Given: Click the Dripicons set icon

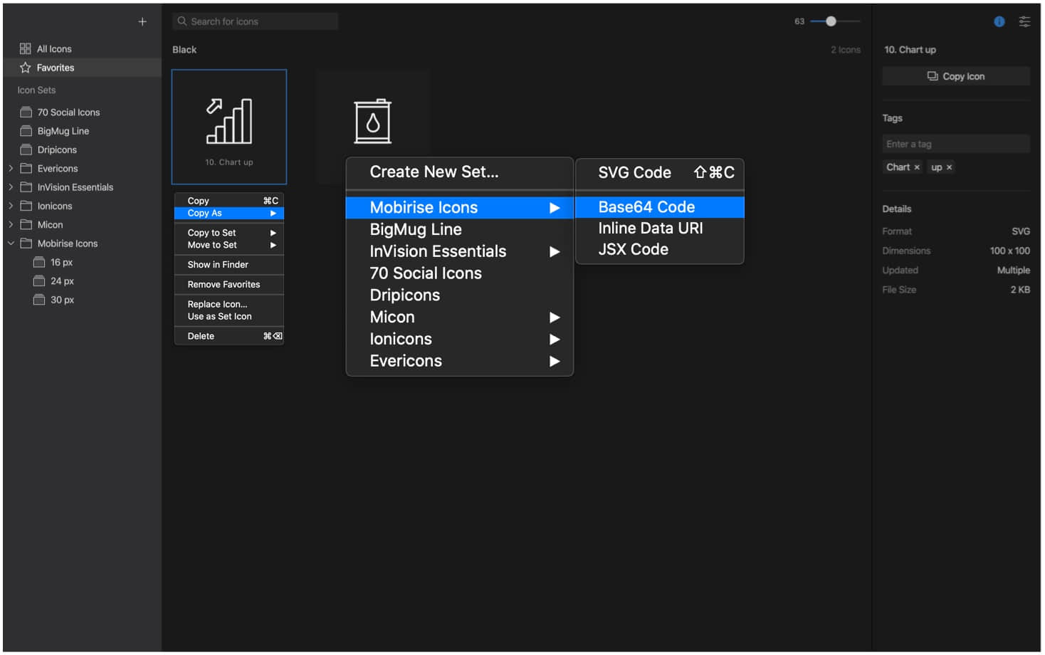Looking at the screenshot, I should (26, 150).
